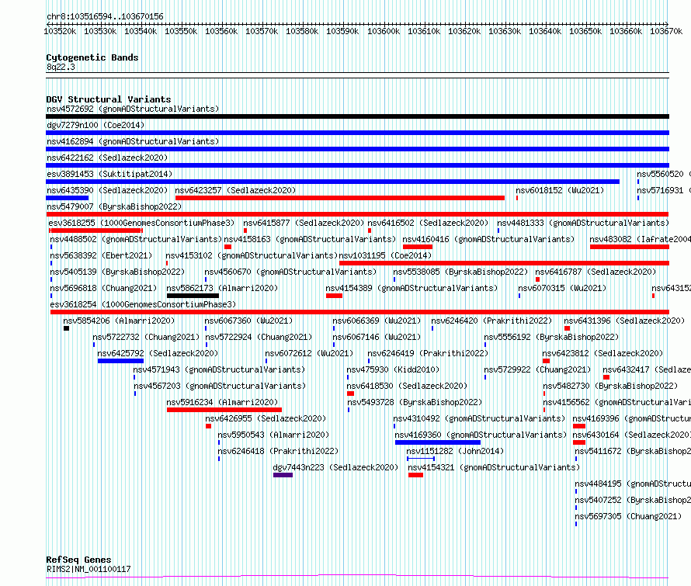
Task: Select nsv6072612 (Wu2021) label
Action: (309, 353)
